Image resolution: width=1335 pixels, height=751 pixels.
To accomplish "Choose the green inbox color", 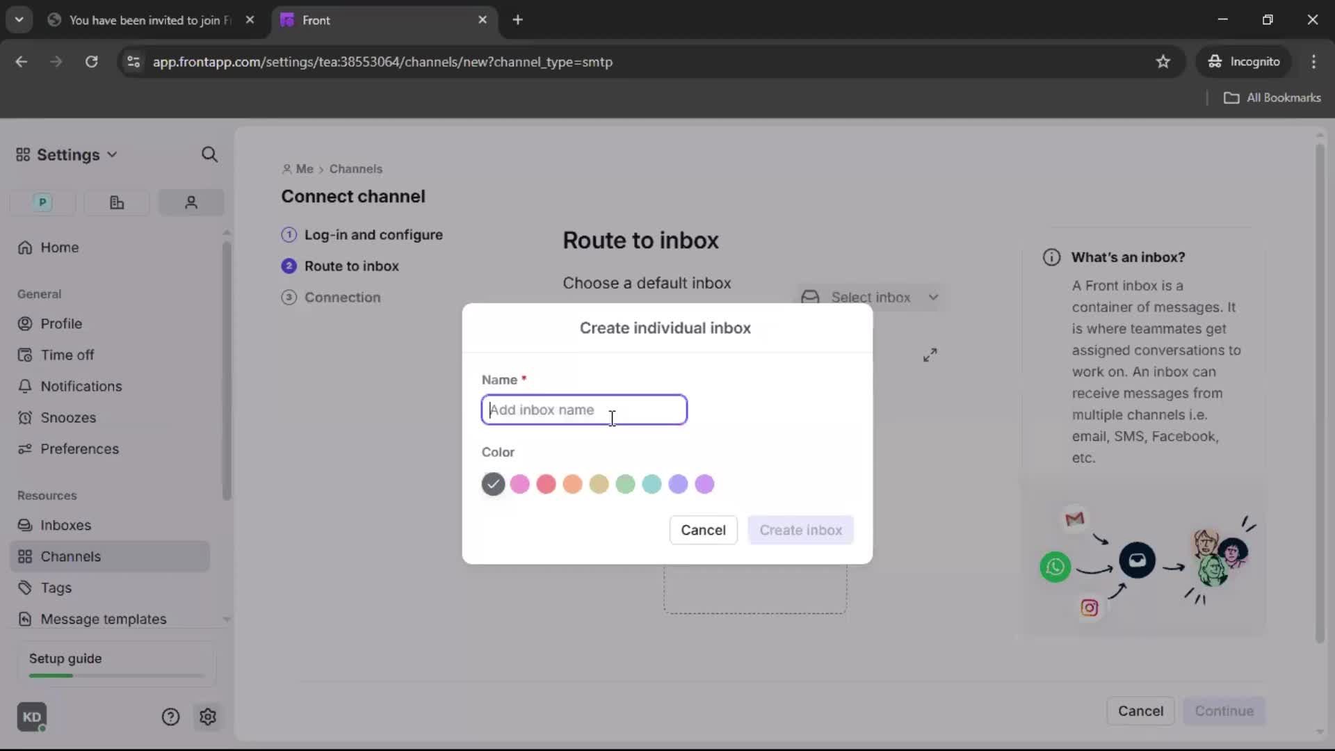I will (625, 484).
